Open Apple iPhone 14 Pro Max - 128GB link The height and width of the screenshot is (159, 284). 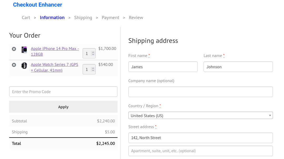tap(55, 51)
